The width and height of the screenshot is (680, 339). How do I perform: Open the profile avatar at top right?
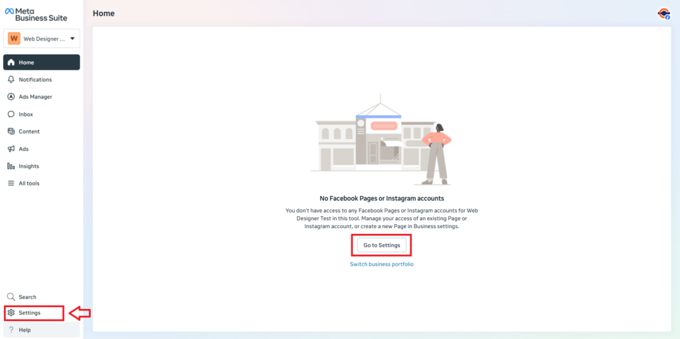tap(663, 14)
